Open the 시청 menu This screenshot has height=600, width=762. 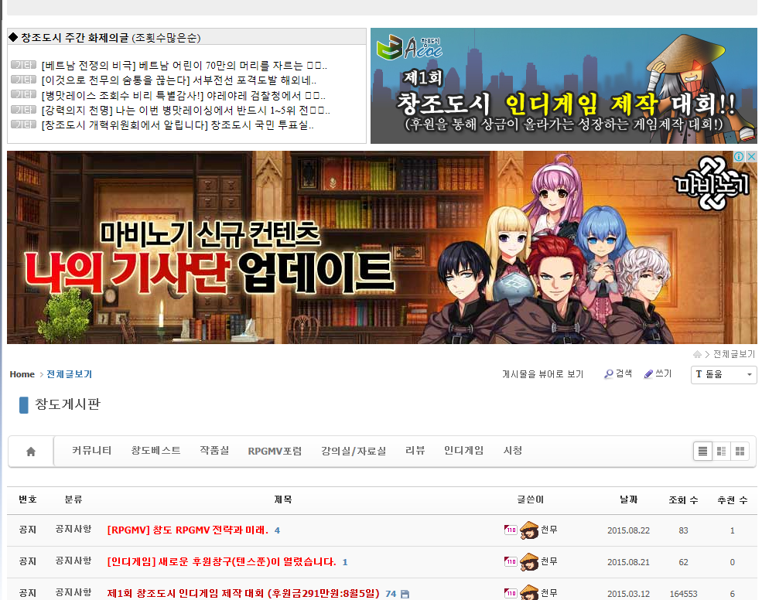click(513, 451)
